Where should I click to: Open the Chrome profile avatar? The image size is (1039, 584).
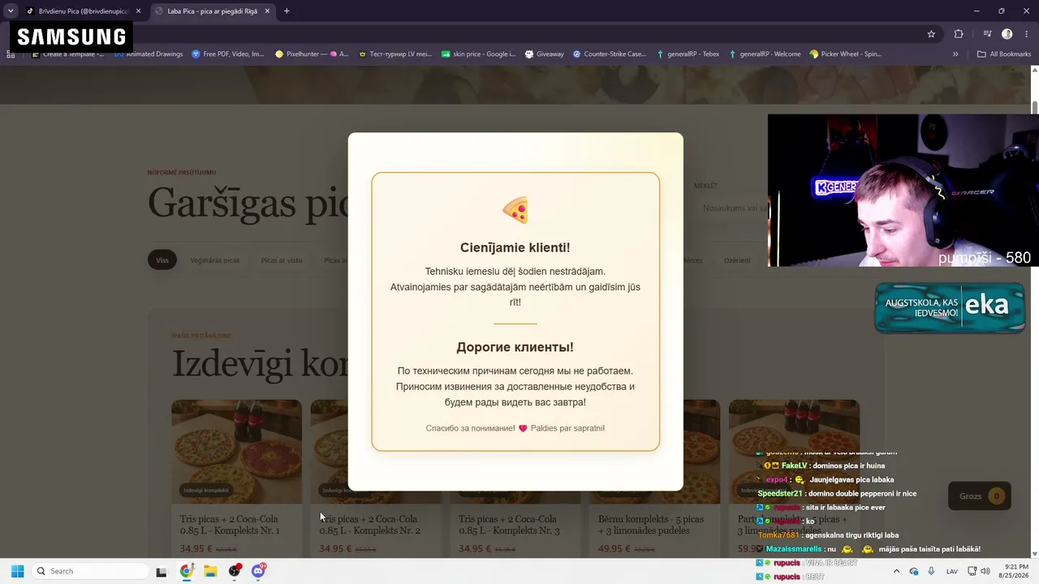point(1007,34)
